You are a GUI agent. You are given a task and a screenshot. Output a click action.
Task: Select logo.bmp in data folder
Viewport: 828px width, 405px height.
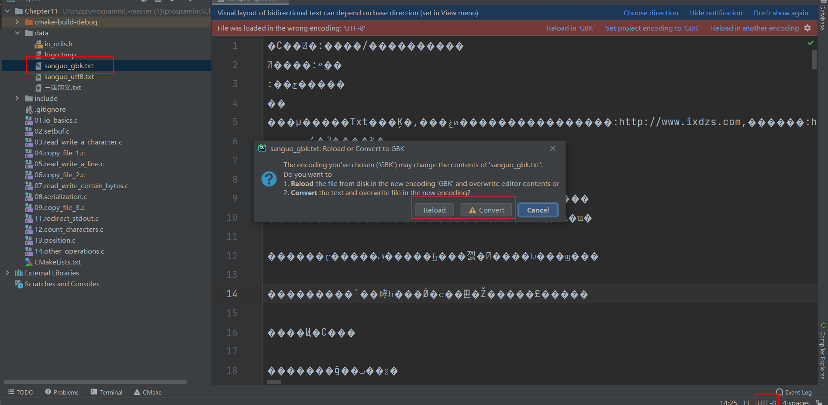pos(60,55)
